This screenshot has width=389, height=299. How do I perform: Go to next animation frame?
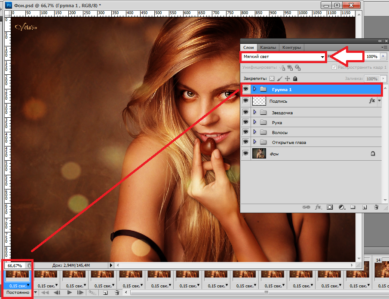pyautogui.click(x=80, y=293)
